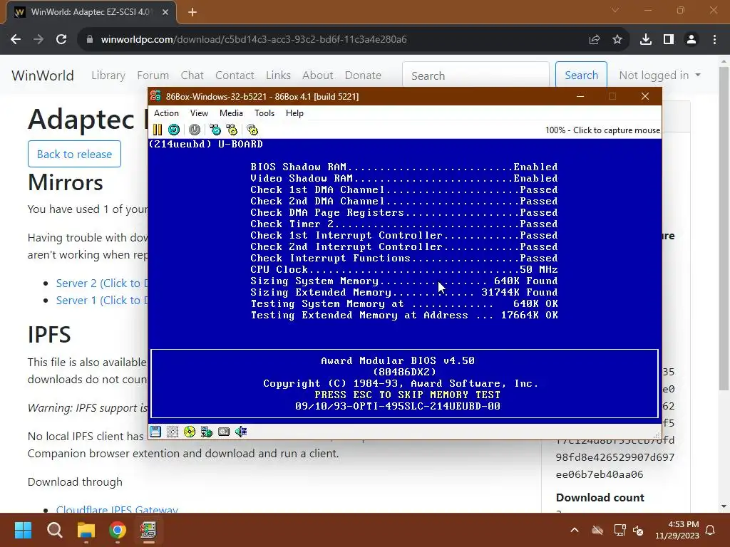This screenshot has width=730, height=547.
Task: Open WinWorld Contact link
Action: [235, 75]
